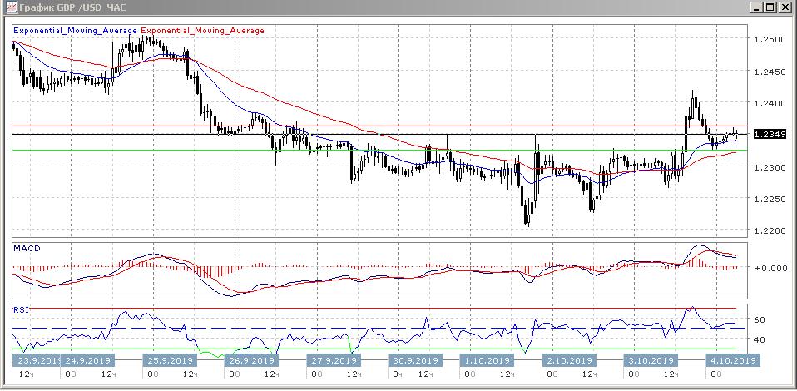Image resolution: width=797 pixels, height=391 pixels.
Task: Maximize the GBP/USD chart window
Action: click(x=767, y=7)
